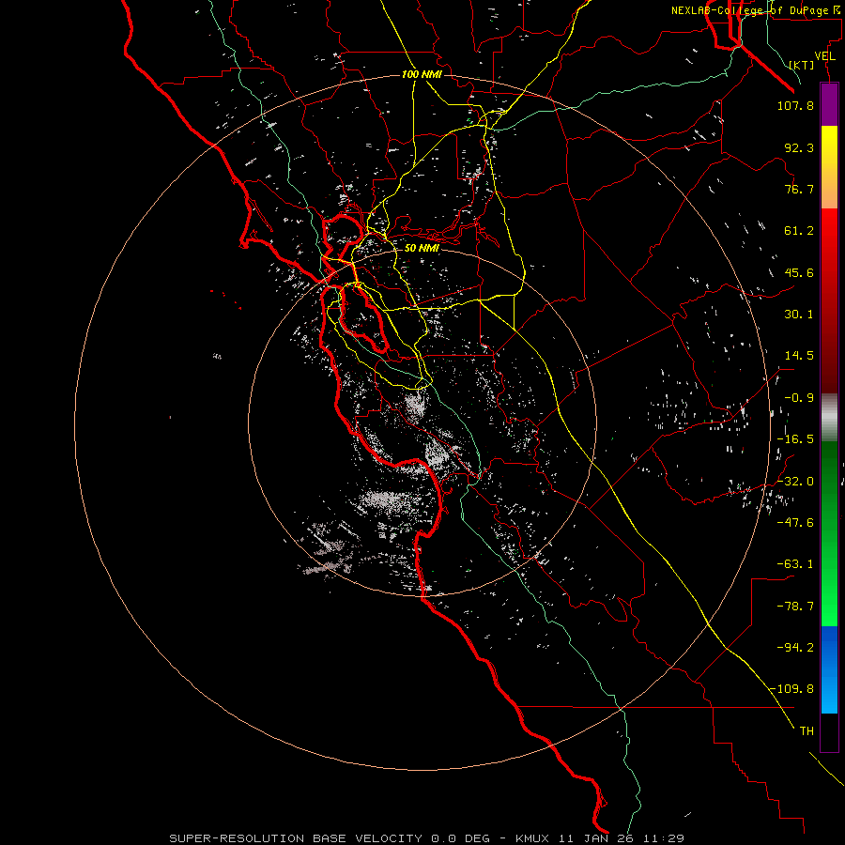Image resolution: width=845 pixels, height=845 pixels.
Task: Click the gray near-zero segment of color bar
Action: (829, 418)
